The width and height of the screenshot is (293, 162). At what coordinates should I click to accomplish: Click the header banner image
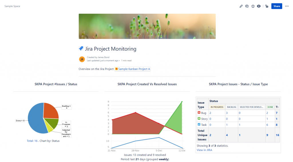tap(147, 26)
